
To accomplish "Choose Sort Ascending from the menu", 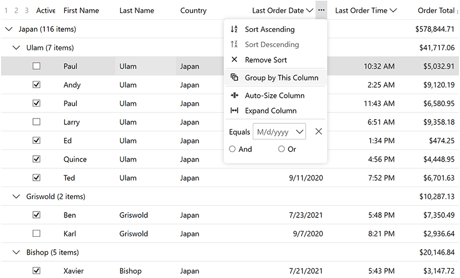I will point(270,29).
